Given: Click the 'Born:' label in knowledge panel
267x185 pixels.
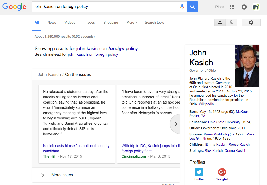Looking at the screenshot, I should (x=194, y=112).
